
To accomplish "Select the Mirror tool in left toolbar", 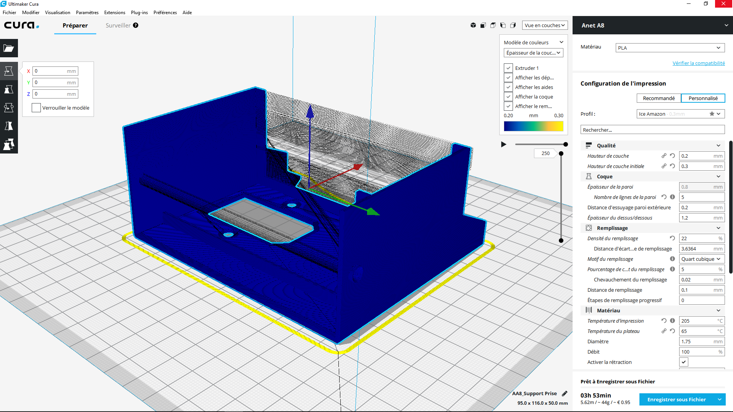I will [x=9, y=126].
